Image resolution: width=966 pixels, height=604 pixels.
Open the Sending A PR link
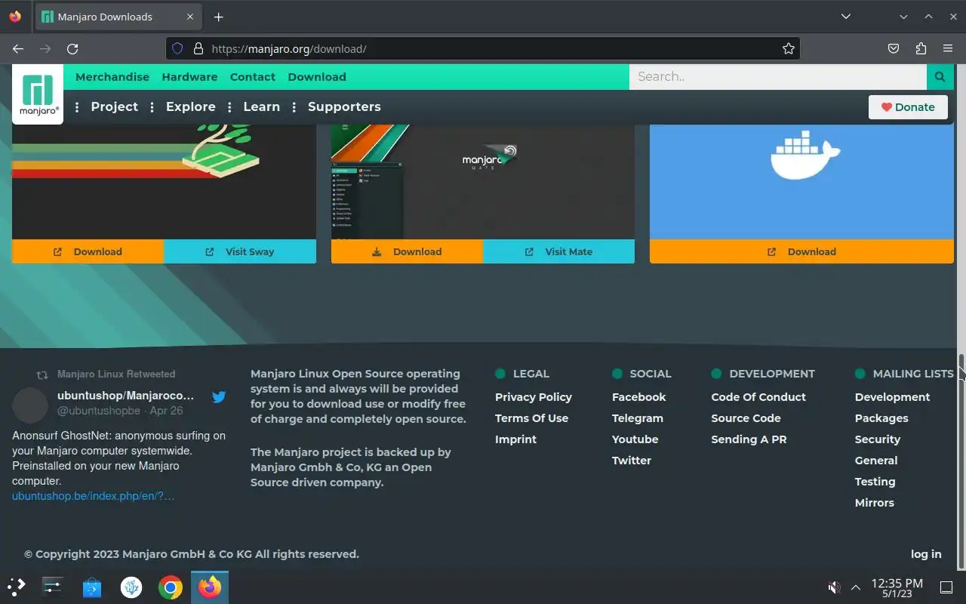click(x=749, y=439)
